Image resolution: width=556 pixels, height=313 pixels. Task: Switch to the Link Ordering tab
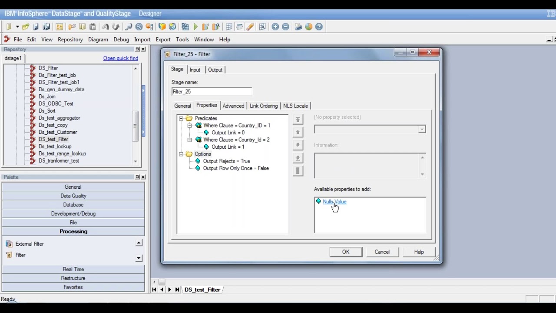[264, 106]
